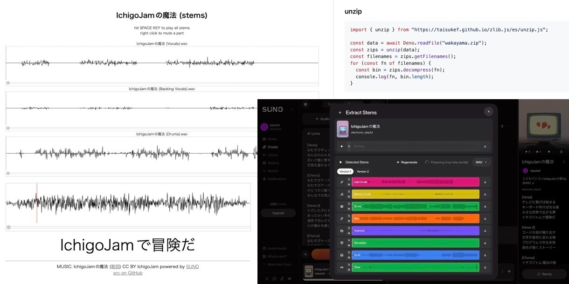Open Library in Suno sidebar
569x284 pixels.
270,155
